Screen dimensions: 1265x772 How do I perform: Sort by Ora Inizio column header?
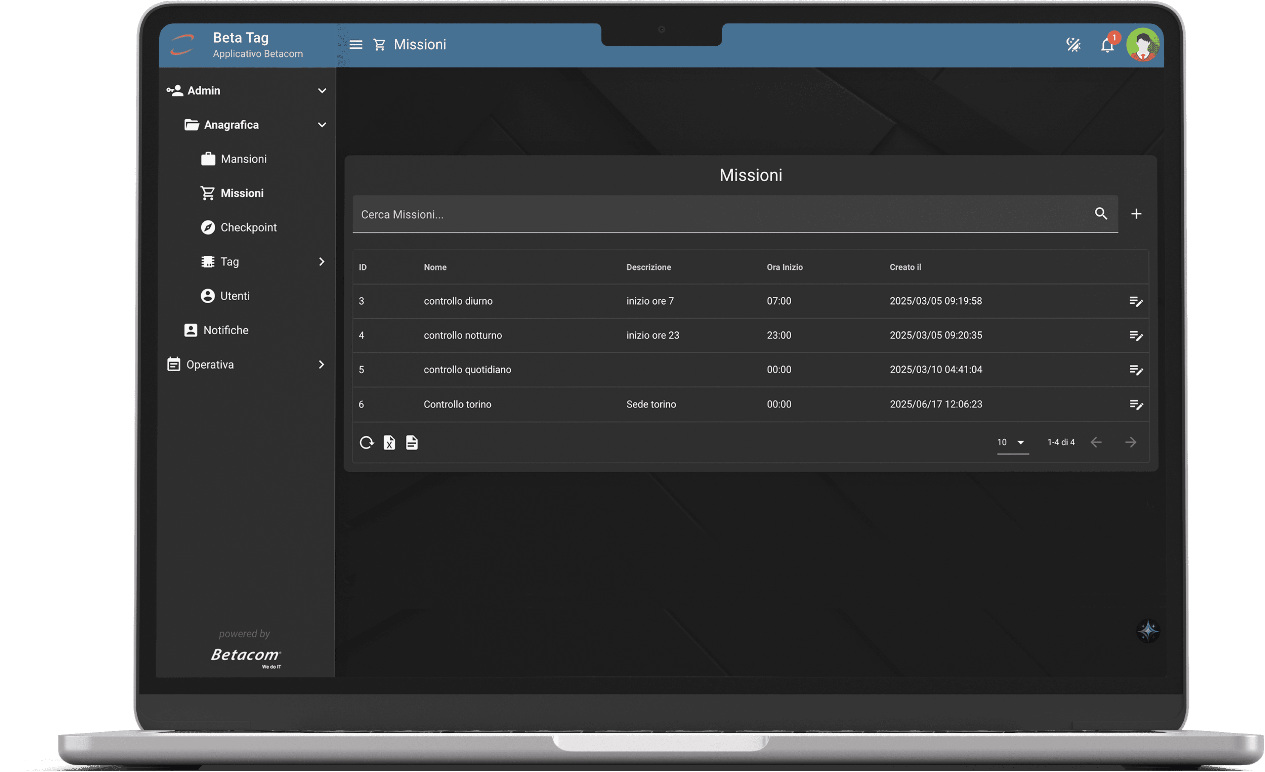click(x=785, y=267)
